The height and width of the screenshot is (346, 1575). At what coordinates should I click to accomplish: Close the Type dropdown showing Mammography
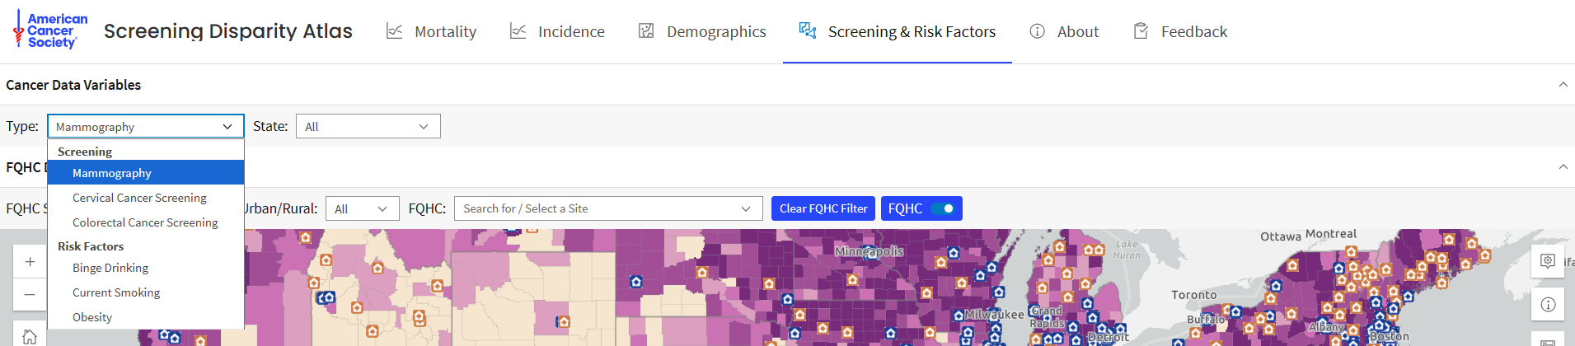[146, 126]
